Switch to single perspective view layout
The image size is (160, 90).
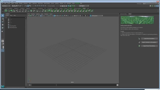click(3, 41)
